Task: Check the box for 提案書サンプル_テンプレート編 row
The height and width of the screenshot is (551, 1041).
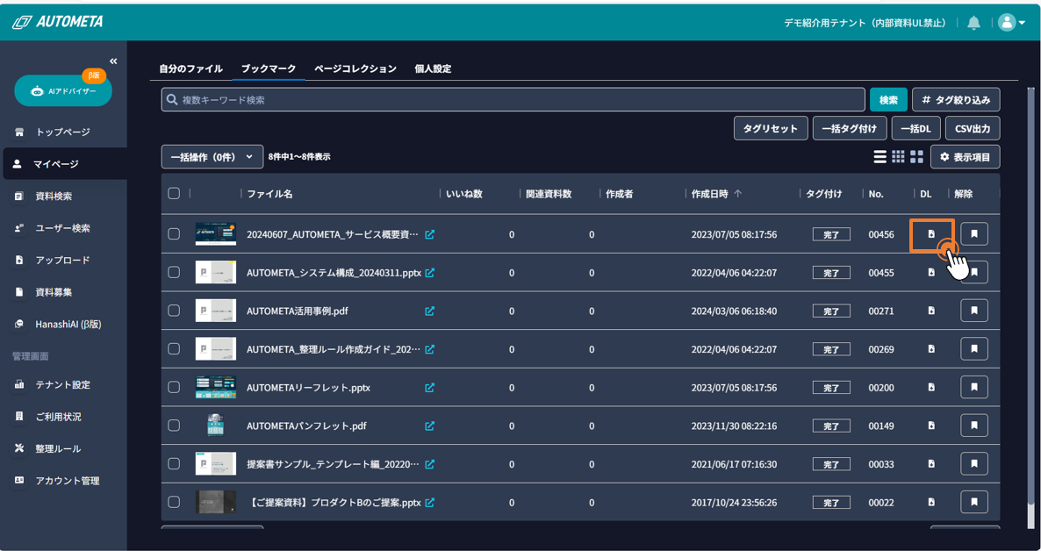Action: 174,463
